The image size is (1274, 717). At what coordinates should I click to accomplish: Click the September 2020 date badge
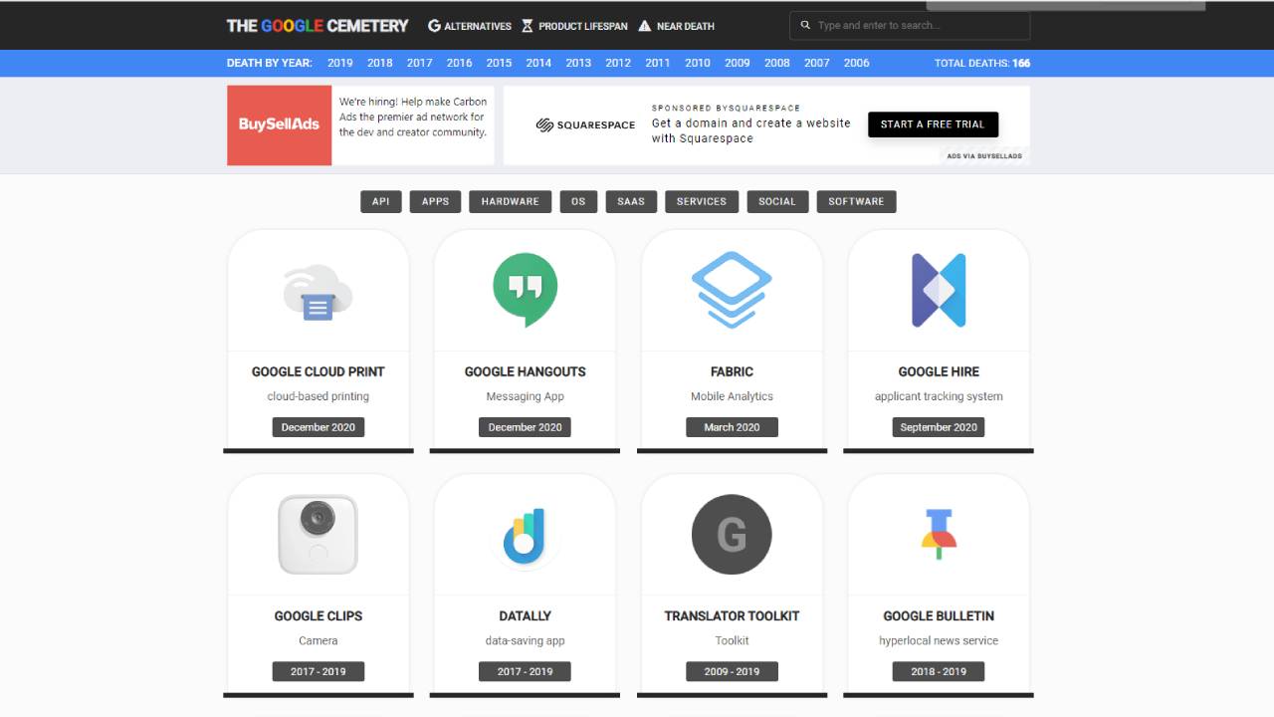939,427
